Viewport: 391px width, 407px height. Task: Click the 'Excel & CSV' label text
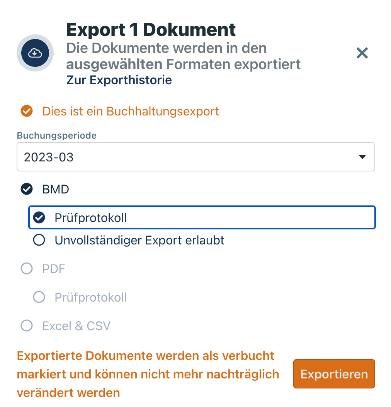click(x=76, y=326)
